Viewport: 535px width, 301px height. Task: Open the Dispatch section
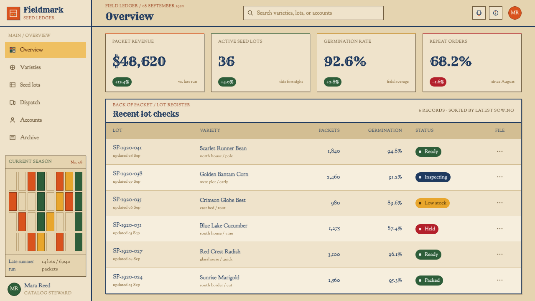(46, 102)
